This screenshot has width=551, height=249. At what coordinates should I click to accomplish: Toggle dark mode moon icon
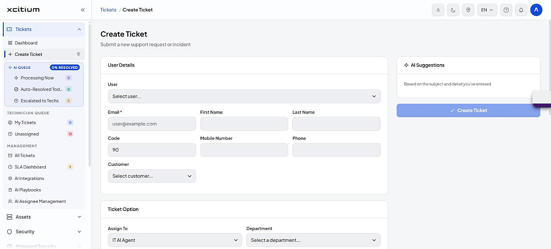(453, 10)
